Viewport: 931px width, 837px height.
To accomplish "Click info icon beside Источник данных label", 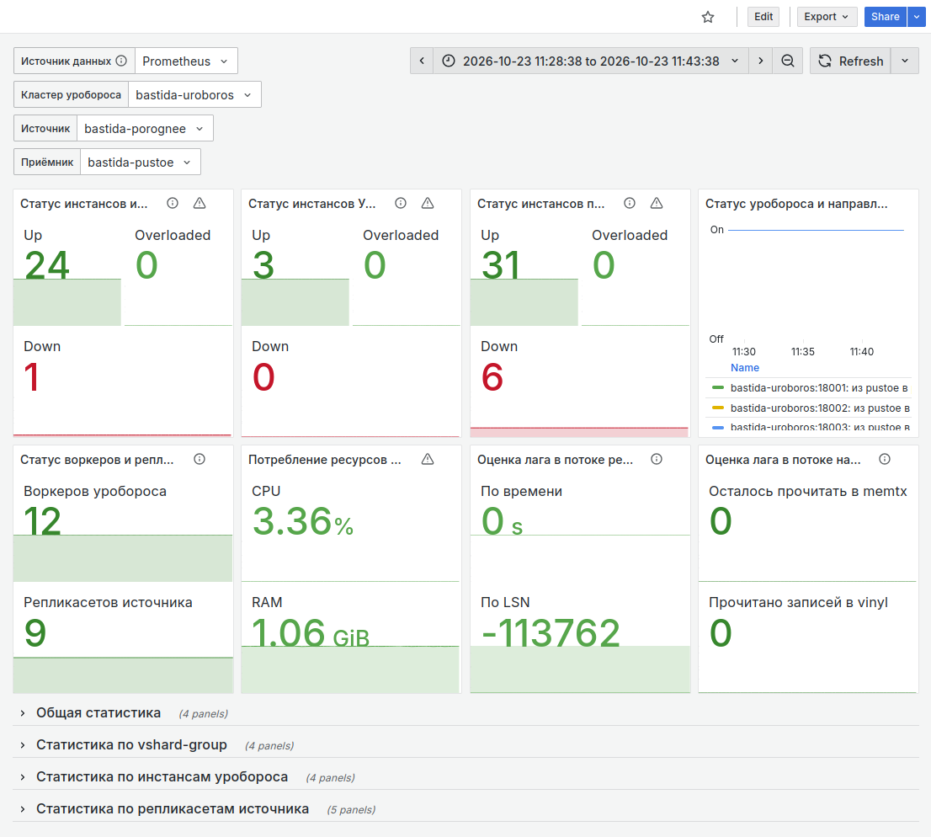I will click(x=121, y=61).
